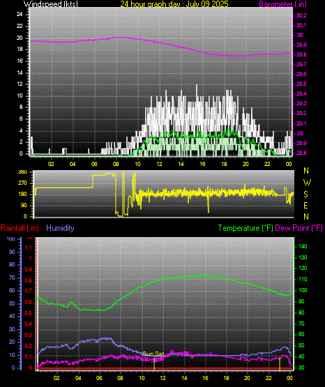Click the yellow 'S' compass direction letter
325x387 pixels.
click(x=305, y=195)
